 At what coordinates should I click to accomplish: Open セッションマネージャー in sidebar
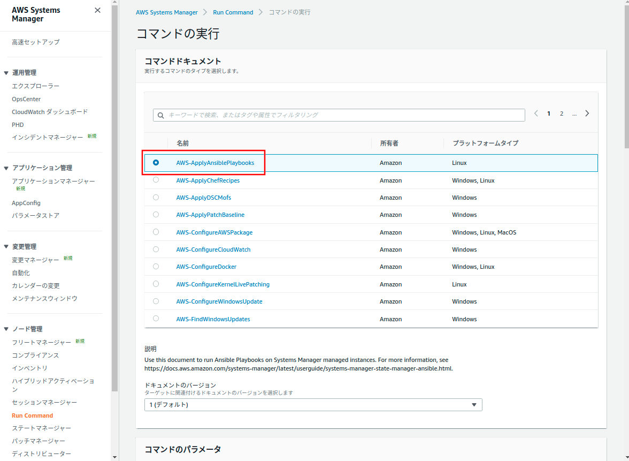(x=44, y=403)
